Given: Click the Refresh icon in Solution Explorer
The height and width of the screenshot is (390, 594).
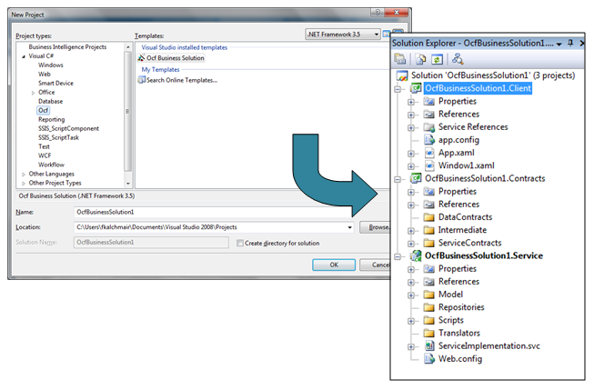Looking at the screenshot, I should coord(437,59).
